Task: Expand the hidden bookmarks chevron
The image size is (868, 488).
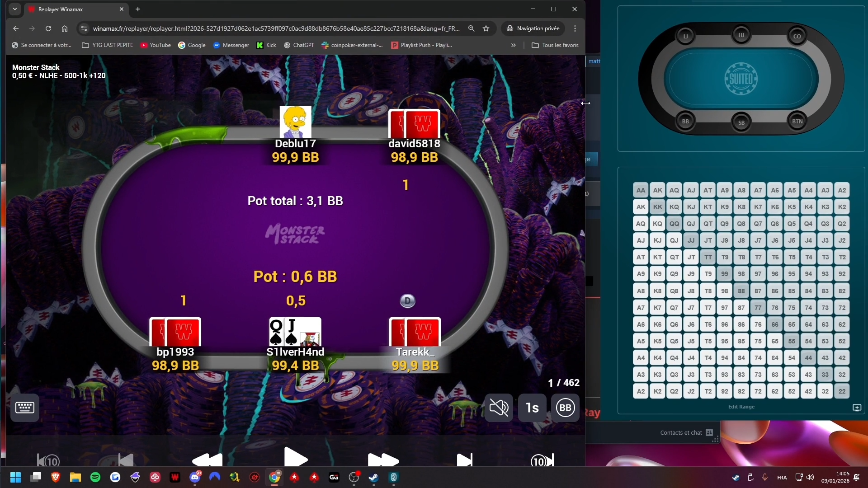Action: [513, 45]
